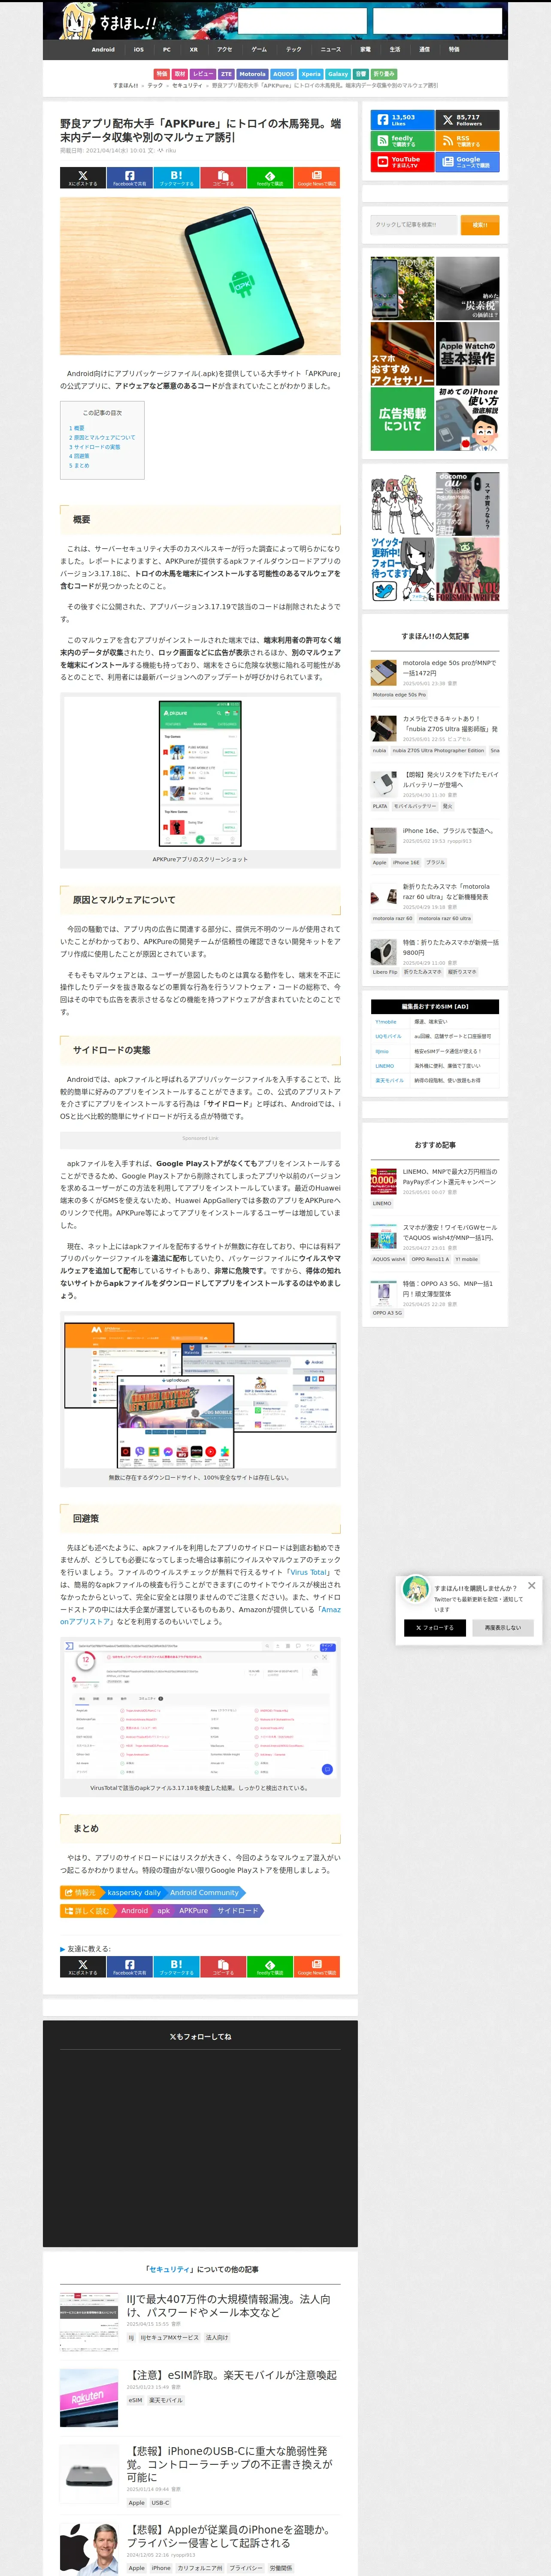Jump to 5 まとめ in contents
Image resolution: width=551 pixels, height=2576 pixels.
(79, 465)
